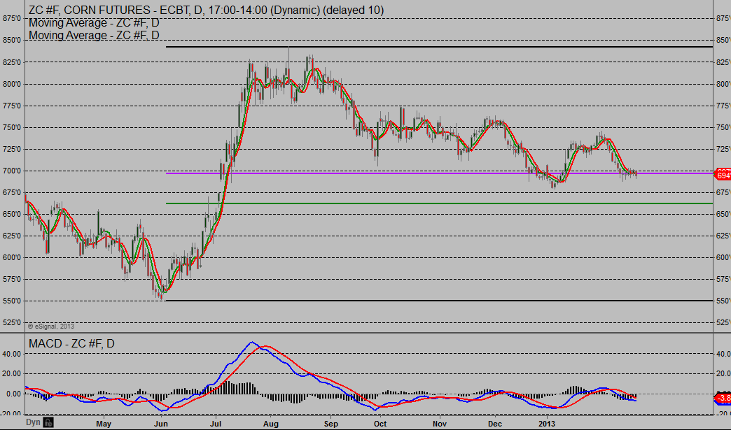The image size is (731, 430).
Task: Click the lower Moving Average study label
Action: point(94,35)
